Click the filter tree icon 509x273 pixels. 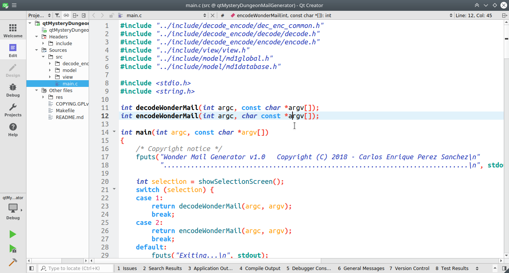click(57, 15)
